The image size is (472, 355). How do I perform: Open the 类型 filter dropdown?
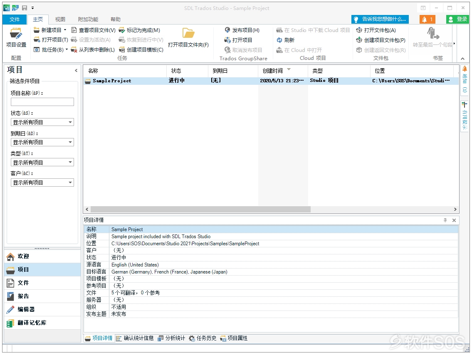click(42, 163)
